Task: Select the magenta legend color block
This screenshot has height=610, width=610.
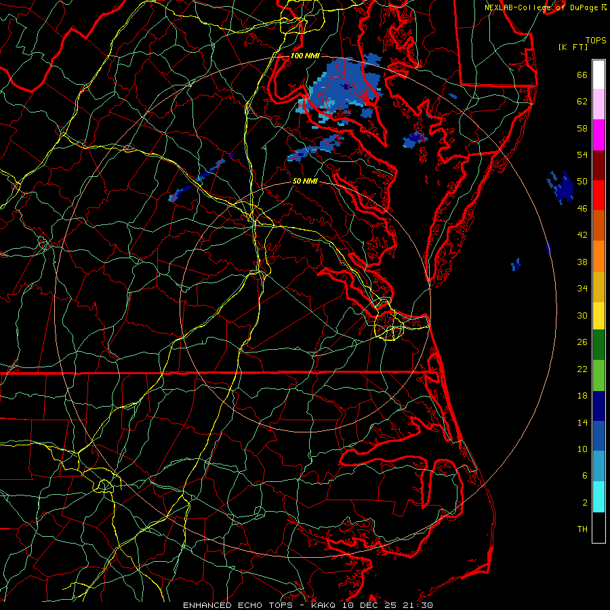Action: tap(598, 135)
